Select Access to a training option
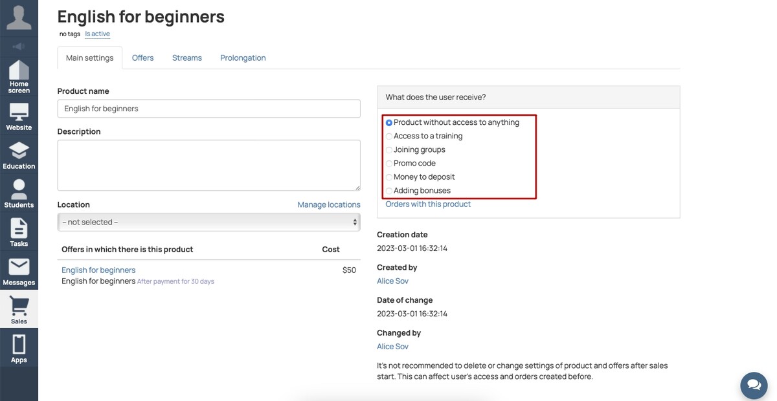The image size is (777, 401). coord(389,136)
